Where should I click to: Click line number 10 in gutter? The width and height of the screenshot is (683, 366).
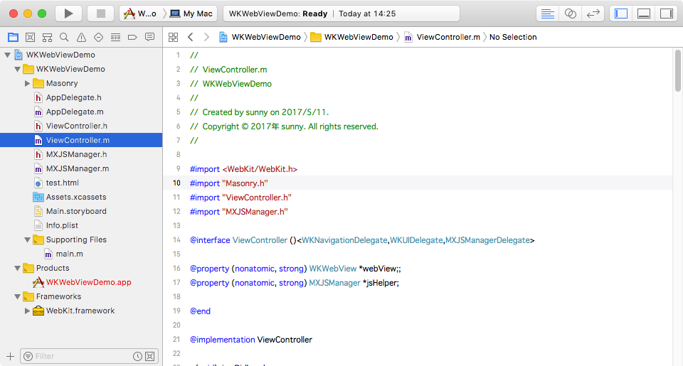point(176,183)
